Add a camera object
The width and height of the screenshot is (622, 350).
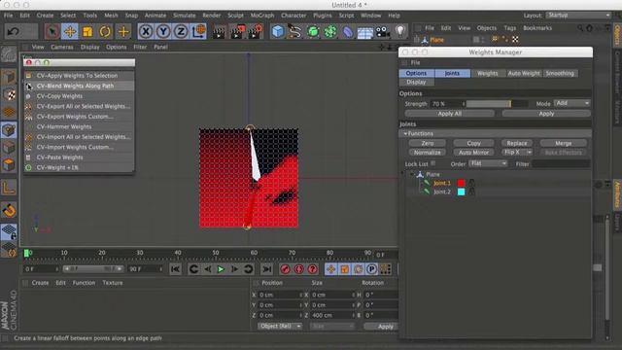pyautogui.click(x=382, y=32)
